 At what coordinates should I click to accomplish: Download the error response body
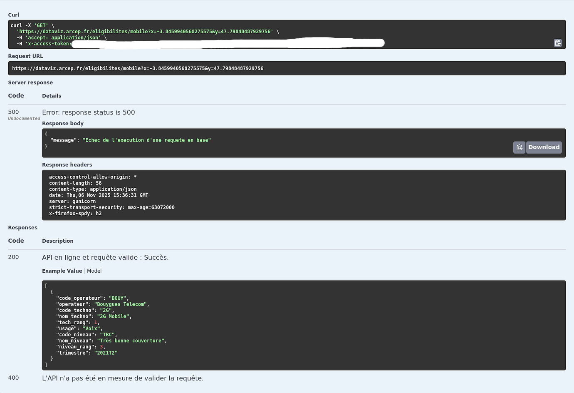pos(544,147)
